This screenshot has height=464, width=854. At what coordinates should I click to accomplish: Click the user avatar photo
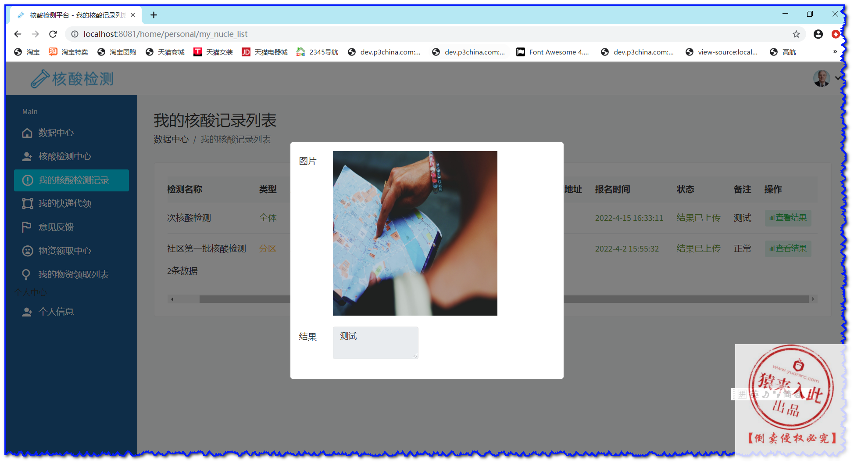[x=822, y=78]
